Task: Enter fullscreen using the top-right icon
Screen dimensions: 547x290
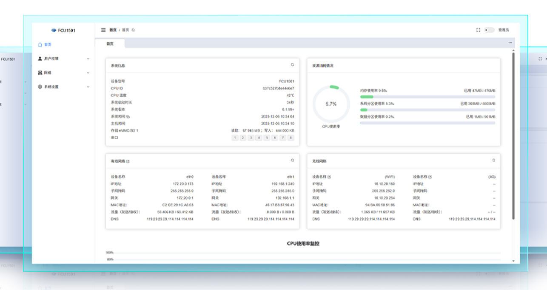Action: coord(478,30)
